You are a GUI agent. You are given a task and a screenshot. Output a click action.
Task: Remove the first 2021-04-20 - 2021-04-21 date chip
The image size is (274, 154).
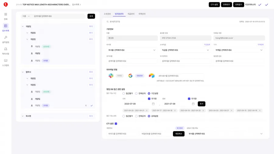click(147, 110)
